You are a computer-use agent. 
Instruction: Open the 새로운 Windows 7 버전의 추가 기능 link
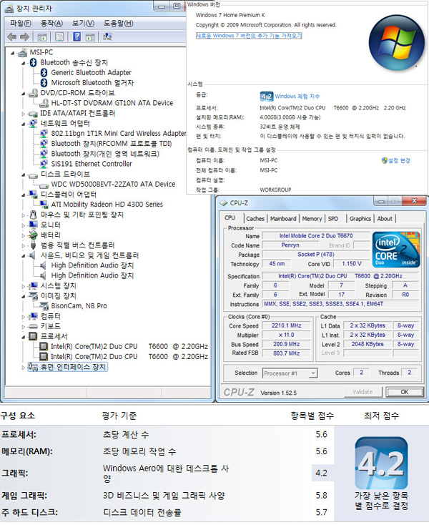[x=249, y=36]
